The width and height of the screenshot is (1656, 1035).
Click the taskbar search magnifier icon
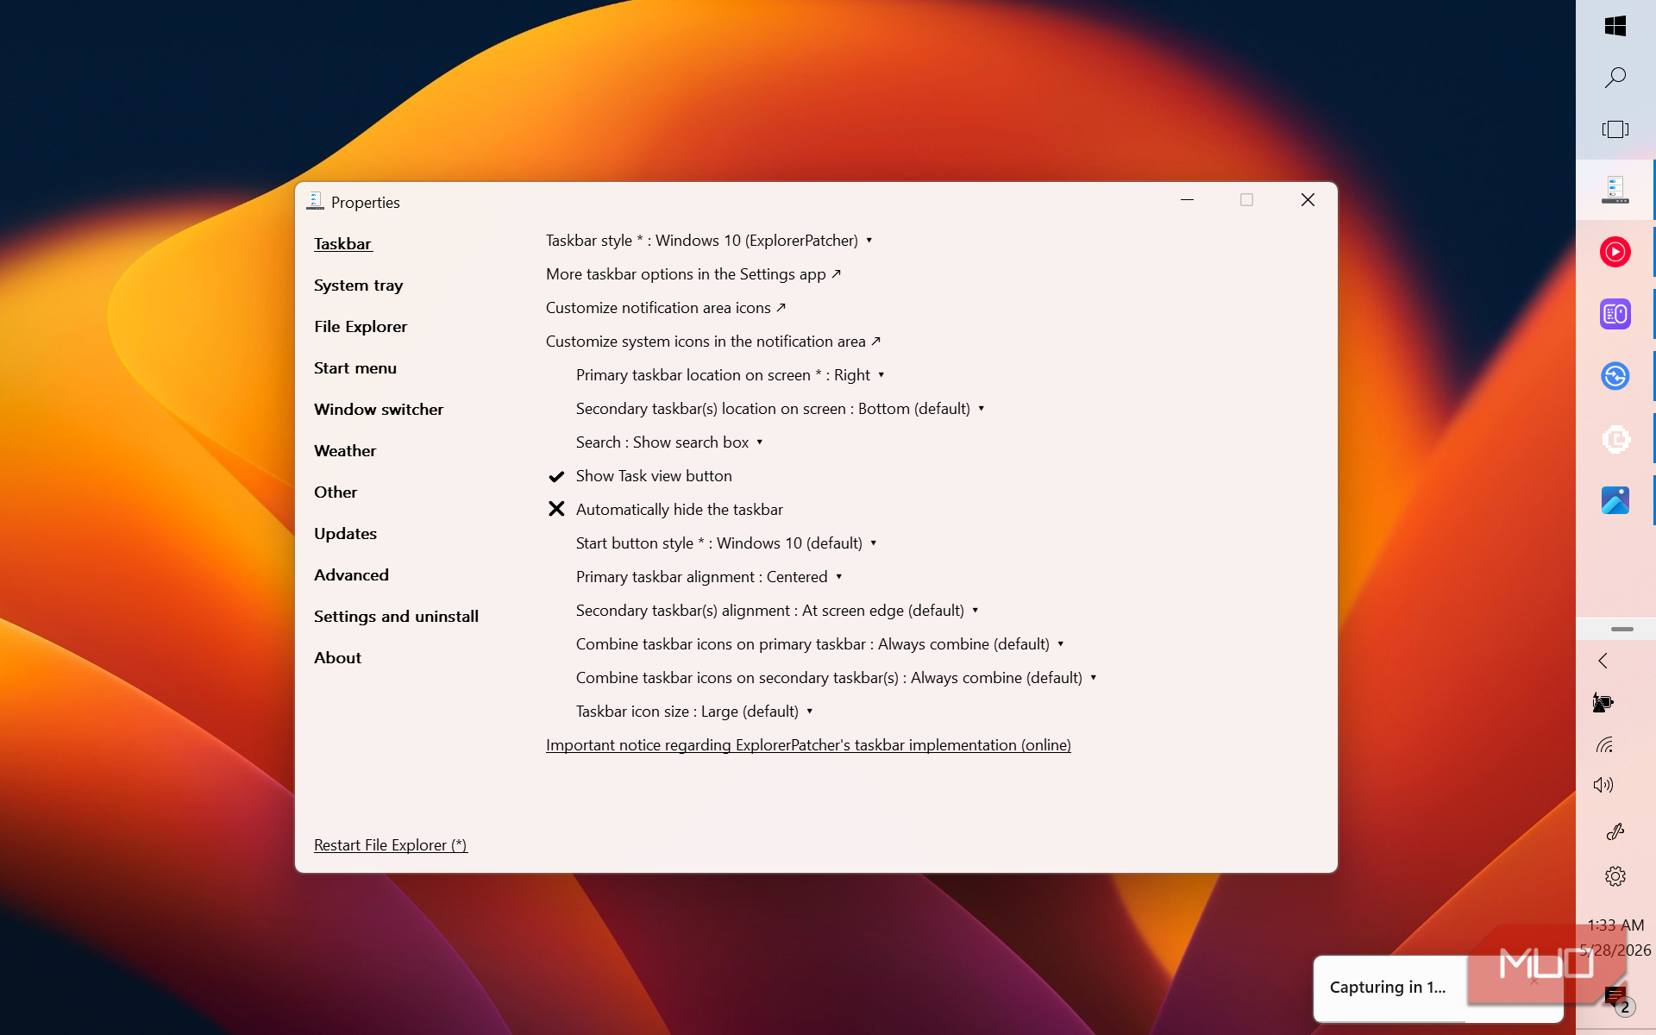pos(1615,78)
